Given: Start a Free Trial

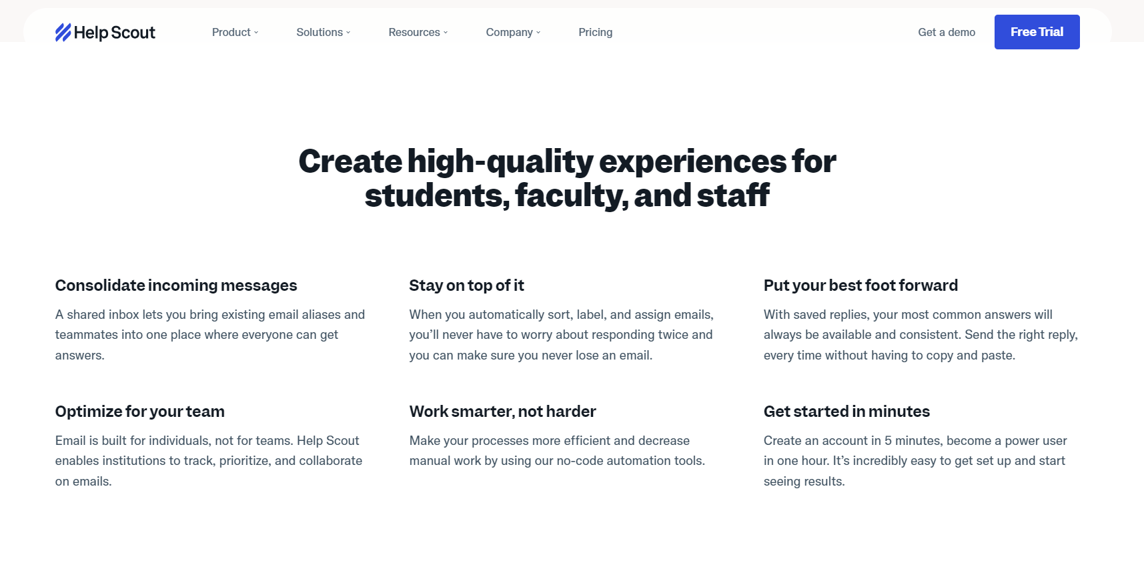Looking at the screenshot, I should point(1037,32).
